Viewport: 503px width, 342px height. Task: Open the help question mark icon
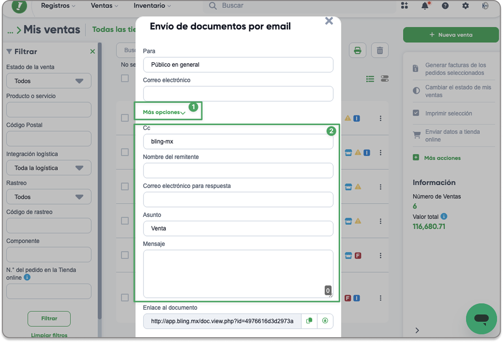click(445, 5)
